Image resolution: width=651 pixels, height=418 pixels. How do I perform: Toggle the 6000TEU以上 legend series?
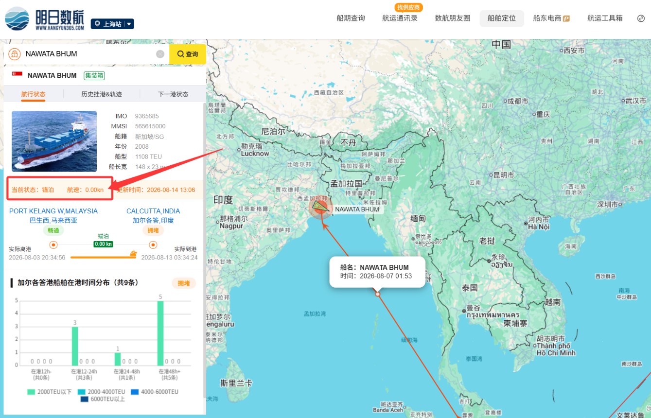pyautogui.click(x=103, y=400)
